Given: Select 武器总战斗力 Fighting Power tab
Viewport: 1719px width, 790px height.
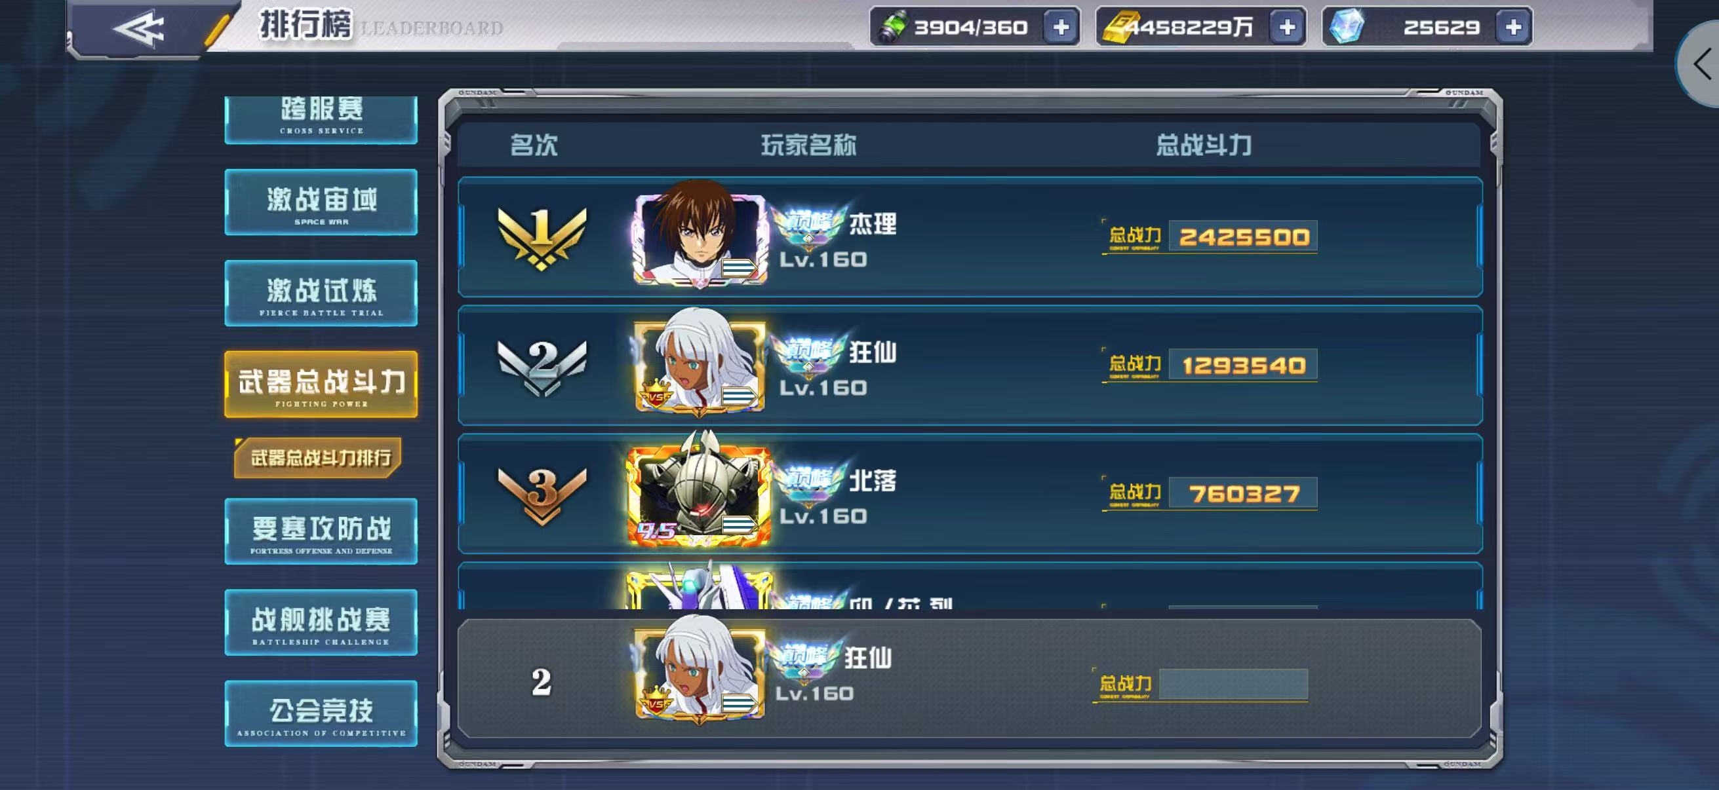Looking at the screenshot, I should (x=321, y=385).
